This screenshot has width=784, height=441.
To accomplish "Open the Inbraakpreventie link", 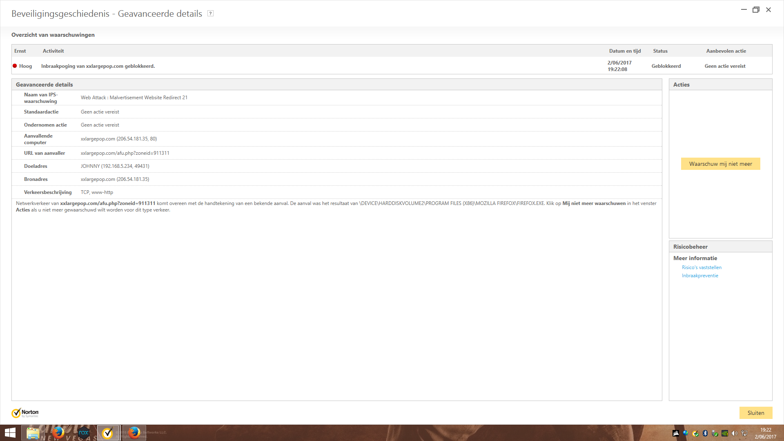I will pos(700,276).
